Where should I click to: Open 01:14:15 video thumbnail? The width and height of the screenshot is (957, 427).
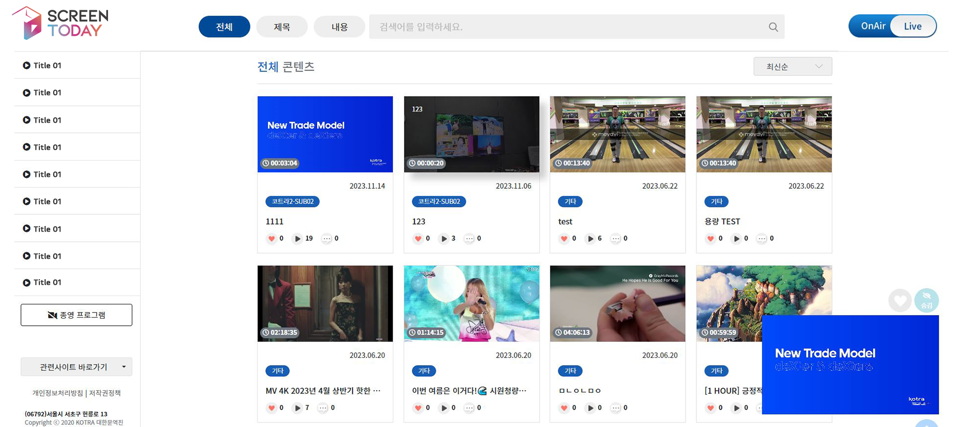(472, 304)
